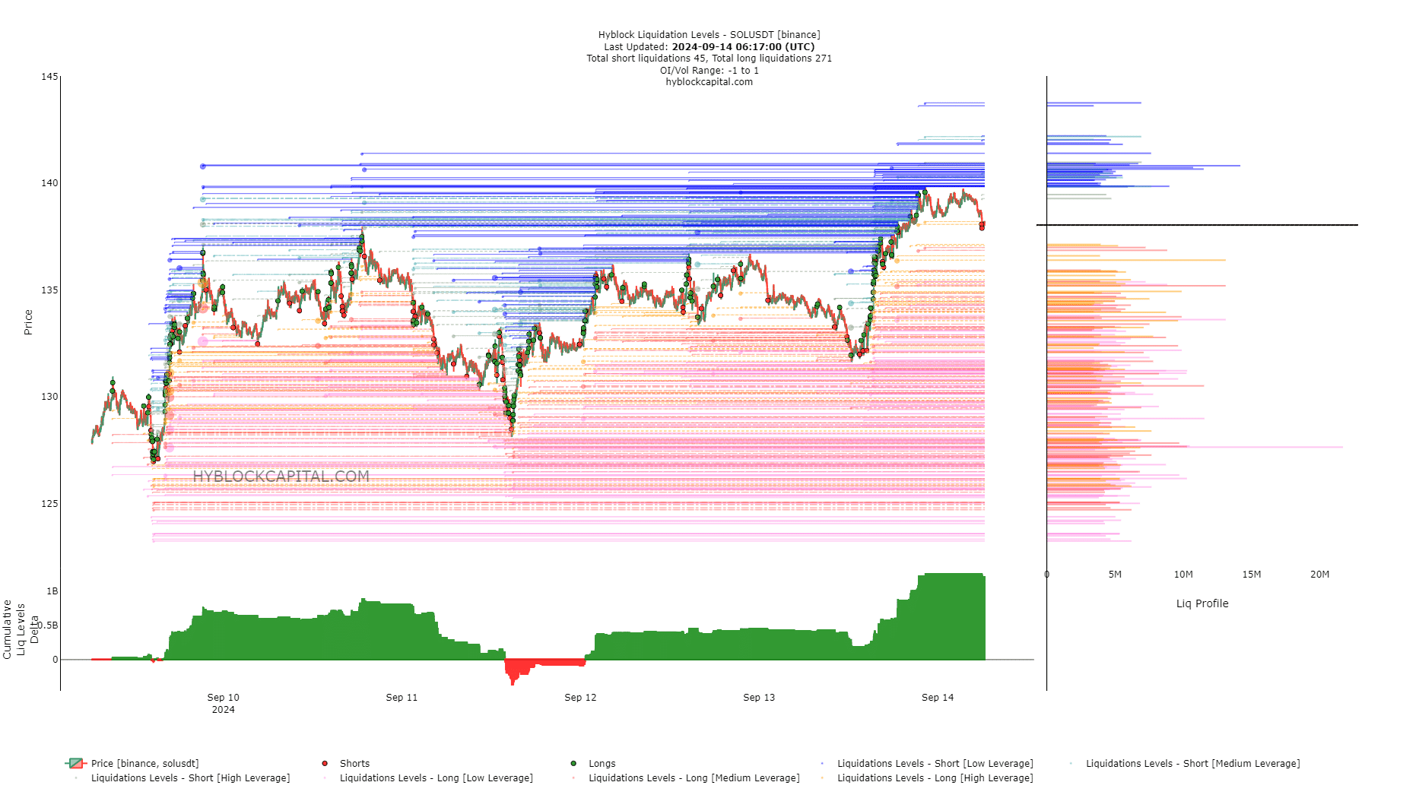Image resolution: width=1419 pixels, height=798 pixels.
Task: Toggle Liquidations Levels - Long [High Leverage] legend
Action: tap(926, 777)
